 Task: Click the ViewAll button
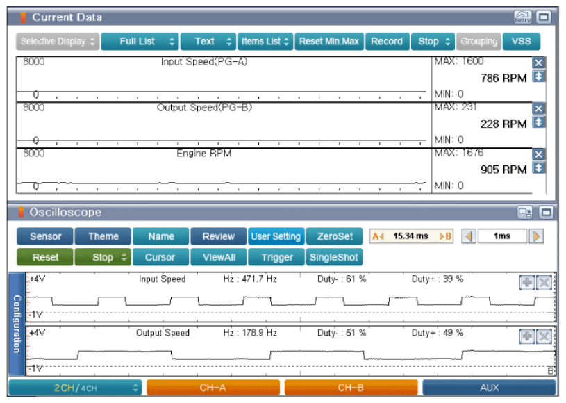click(x=219, y=257)
